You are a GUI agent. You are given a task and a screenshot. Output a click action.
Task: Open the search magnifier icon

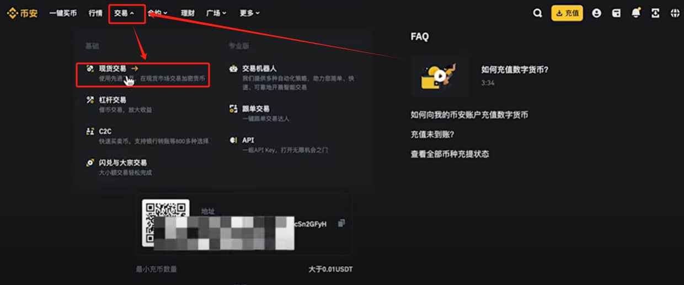coord(537,13)
